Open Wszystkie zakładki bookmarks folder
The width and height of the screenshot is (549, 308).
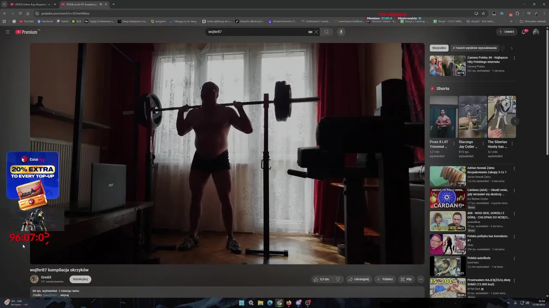(533, 21)
